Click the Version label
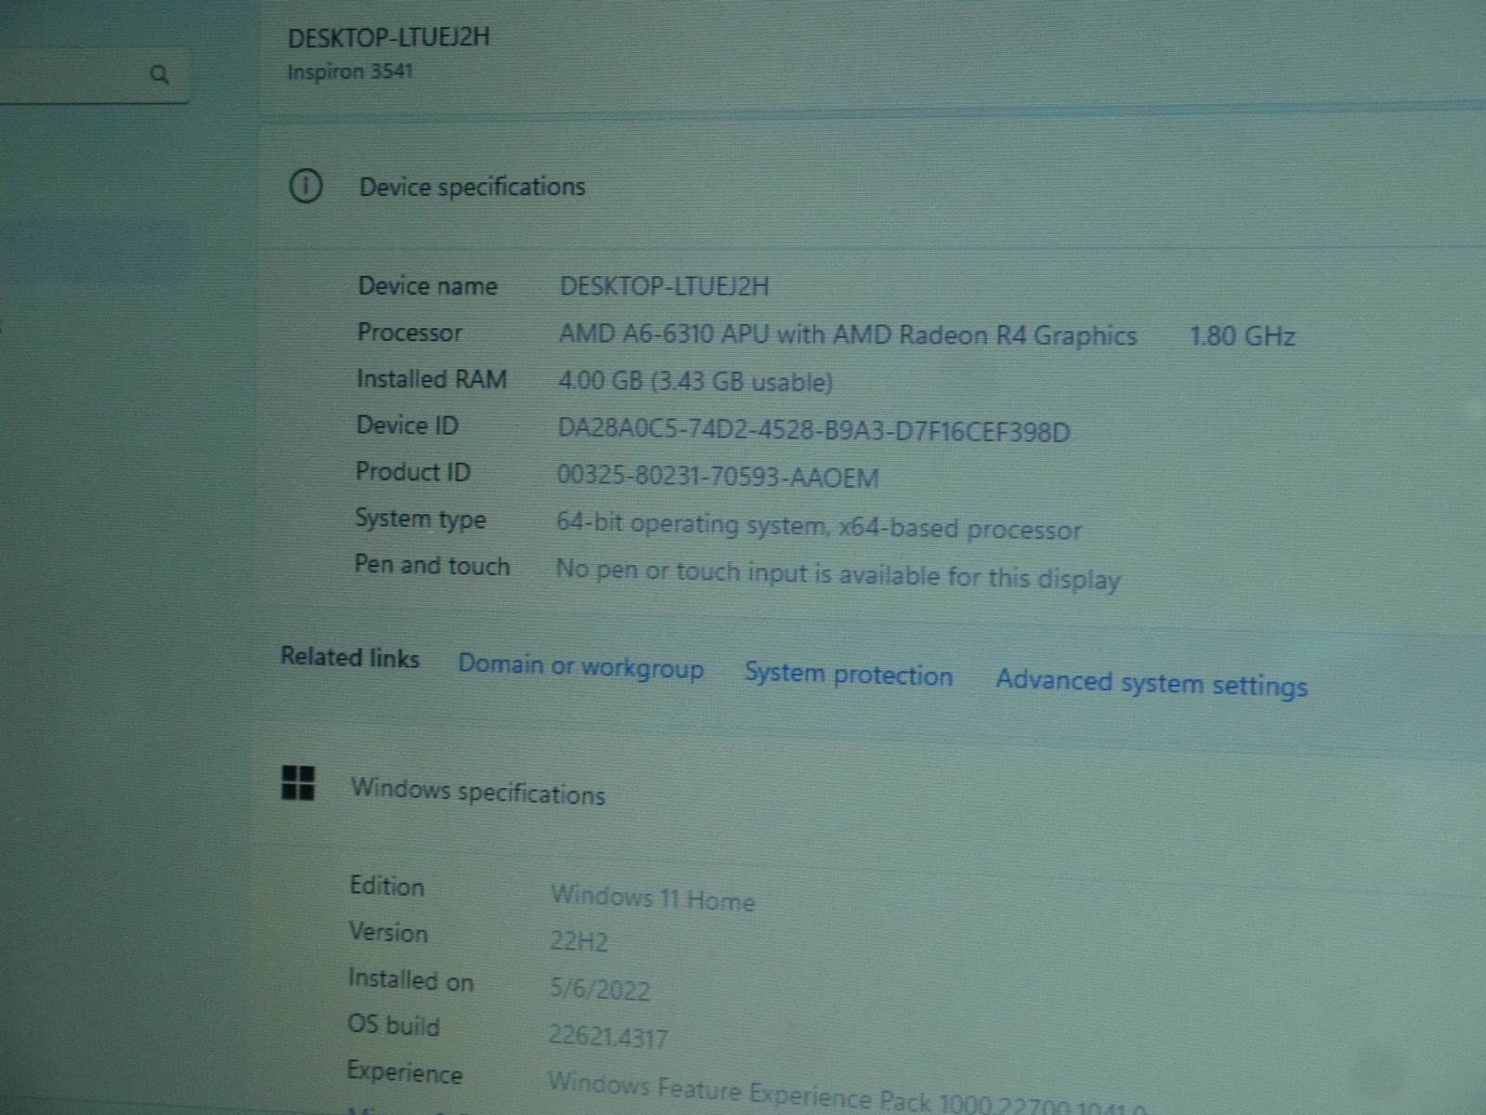 pos(388,932)
